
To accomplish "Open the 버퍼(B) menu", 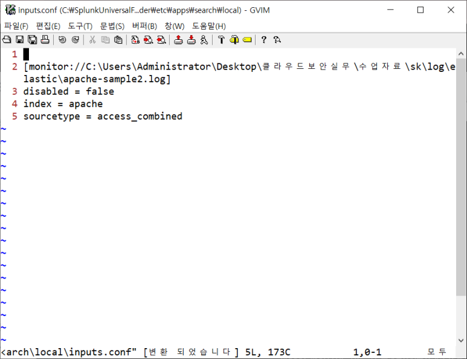I will (x=144, y=26).
